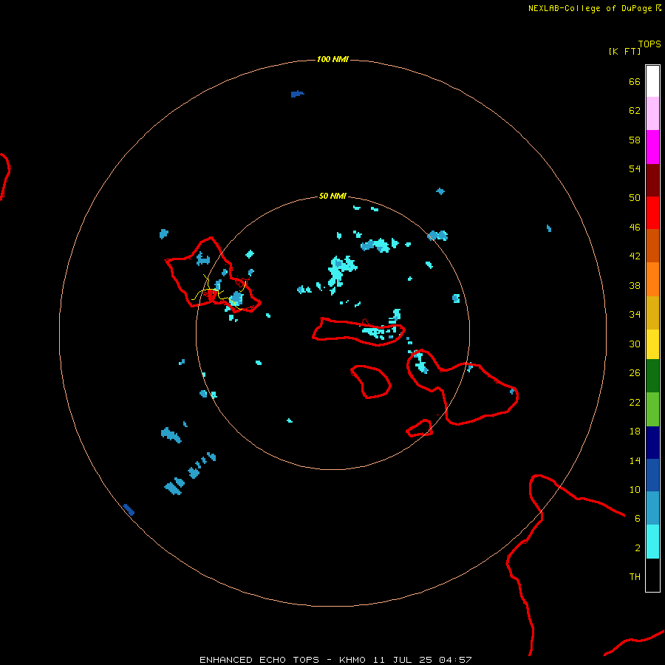The image size is (665, 665).
Task: Click the yellow swatch beside 30
Action: 652,344
